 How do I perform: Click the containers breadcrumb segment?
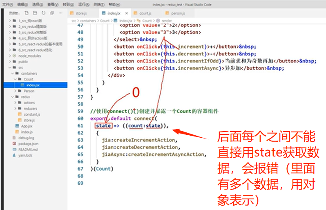coord(88,20)
